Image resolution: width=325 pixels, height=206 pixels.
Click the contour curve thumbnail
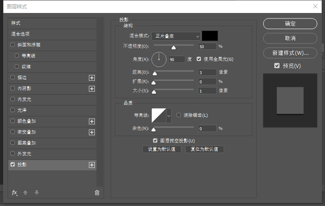click(x=159, y=116)
